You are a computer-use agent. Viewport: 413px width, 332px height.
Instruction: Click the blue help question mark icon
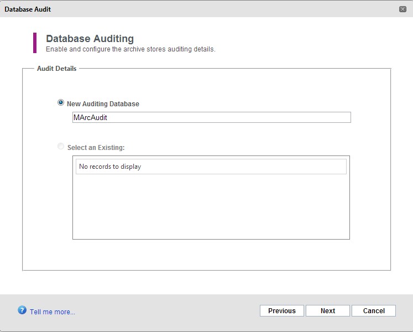[22, 310]
